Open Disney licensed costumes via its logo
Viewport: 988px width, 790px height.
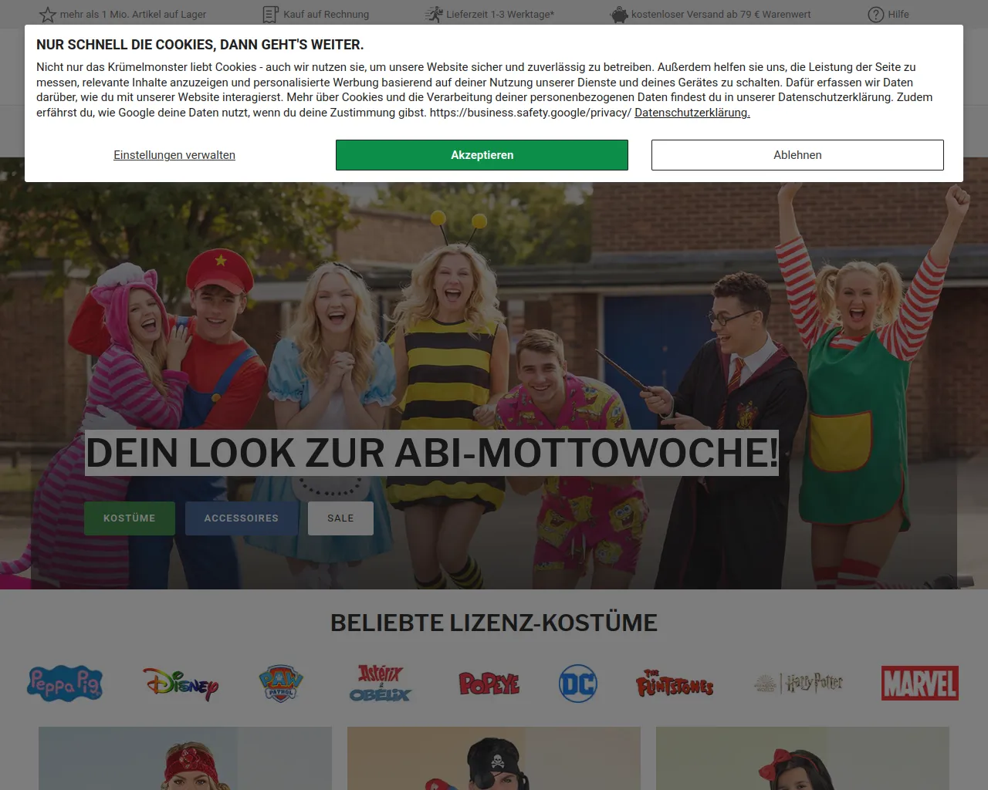click(179, 683)
